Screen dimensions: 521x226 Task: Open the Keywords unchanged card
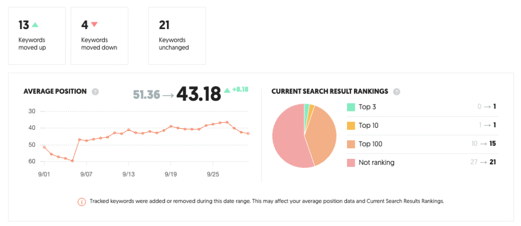[177, 36]
